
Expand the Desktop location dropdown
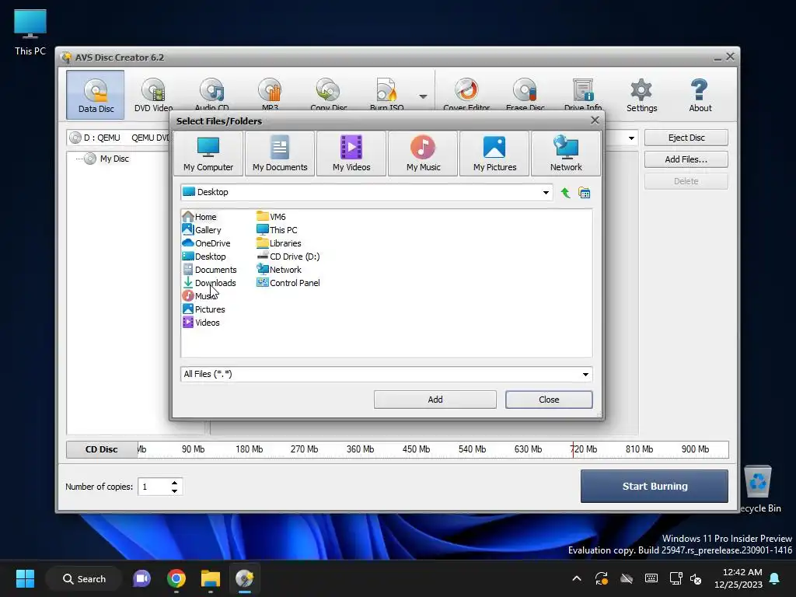point(546,193)
